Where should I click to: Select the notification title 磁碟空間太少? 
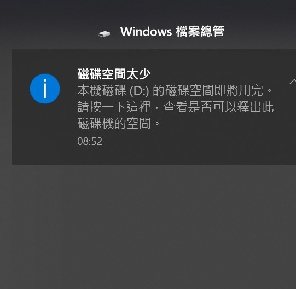click(114, 74)
